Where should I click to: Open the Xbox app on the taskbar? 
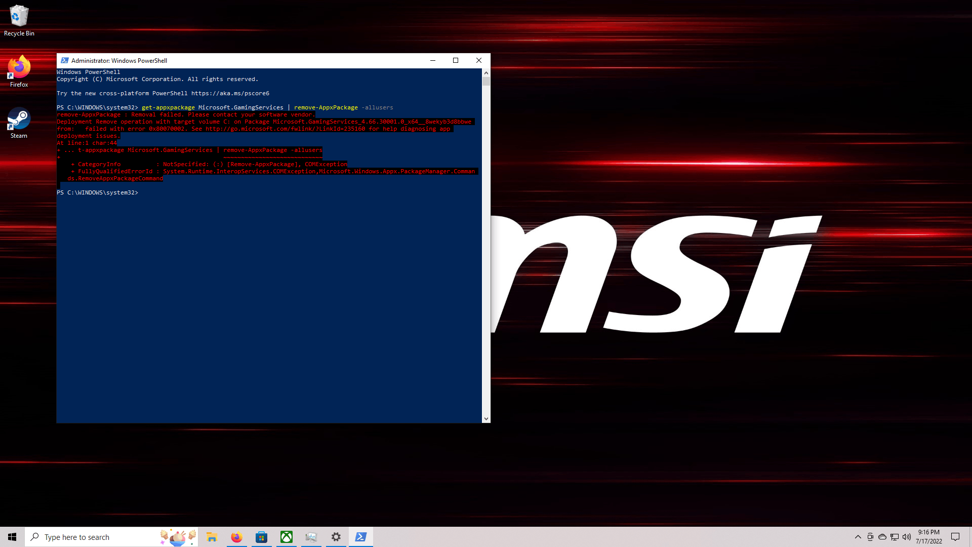pyautogui.click(x=286, y=537)
